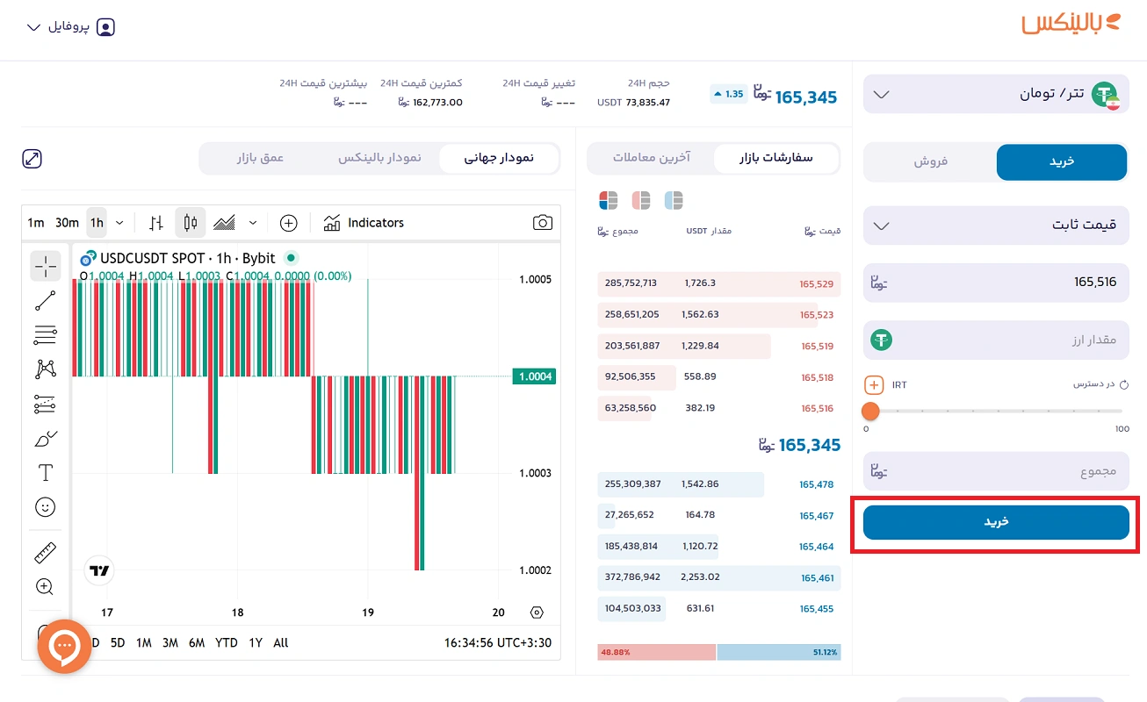Click the blue خرید submit button
1147x702 pixels.
(996, 522)
